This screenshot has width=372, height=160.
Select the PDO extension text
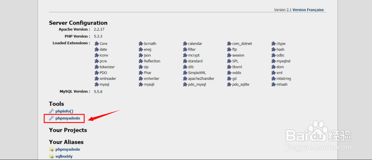tap(103, 73)
